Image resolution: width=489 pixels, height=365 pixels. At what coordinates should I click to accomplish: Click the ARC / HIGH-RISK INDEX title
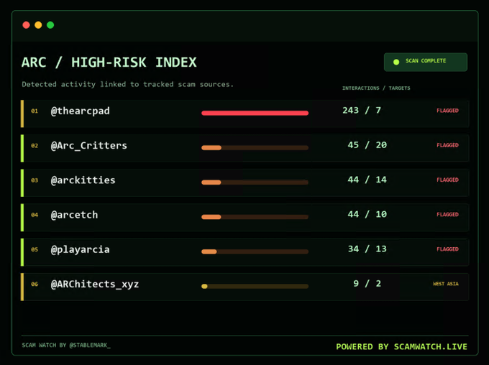pos(109,63)
